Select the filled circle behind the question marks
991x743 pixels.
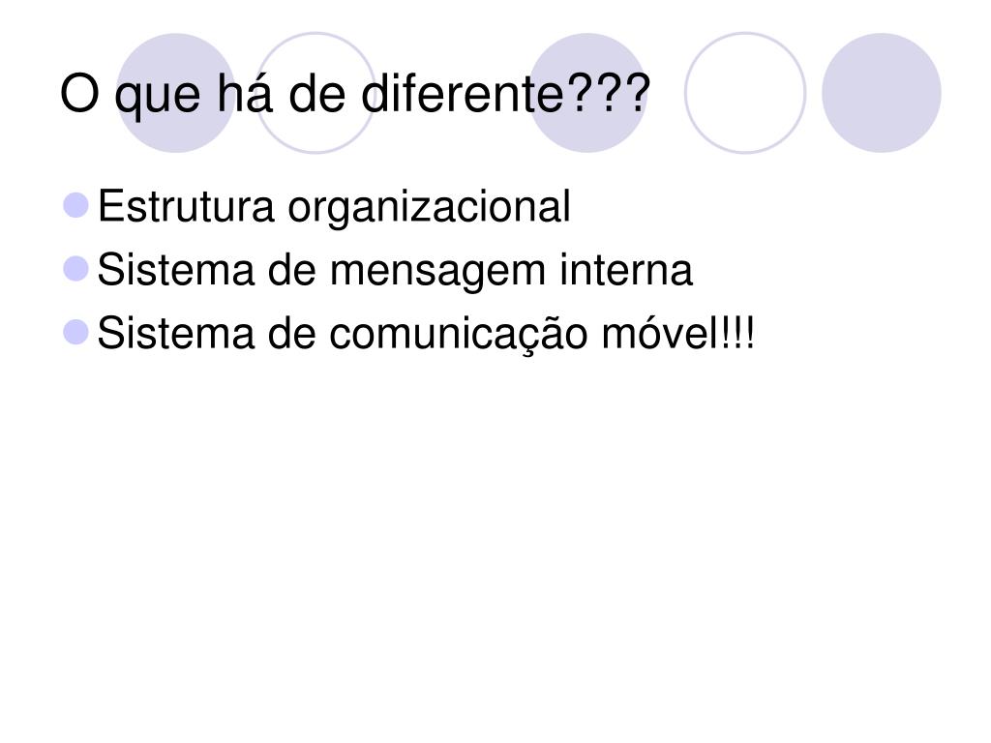[587, 93]
